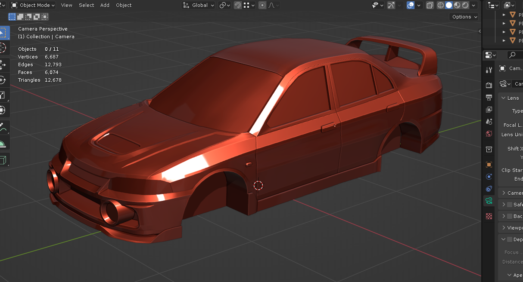This screenshot has height=282, width=523.
Task: Open the orange Object properties tab
Action: click(489, 164)
